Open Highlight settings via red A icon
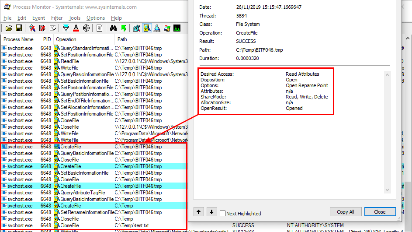This screenshot has width=412, height=232. pyautogui.click(x=76, y=28)
